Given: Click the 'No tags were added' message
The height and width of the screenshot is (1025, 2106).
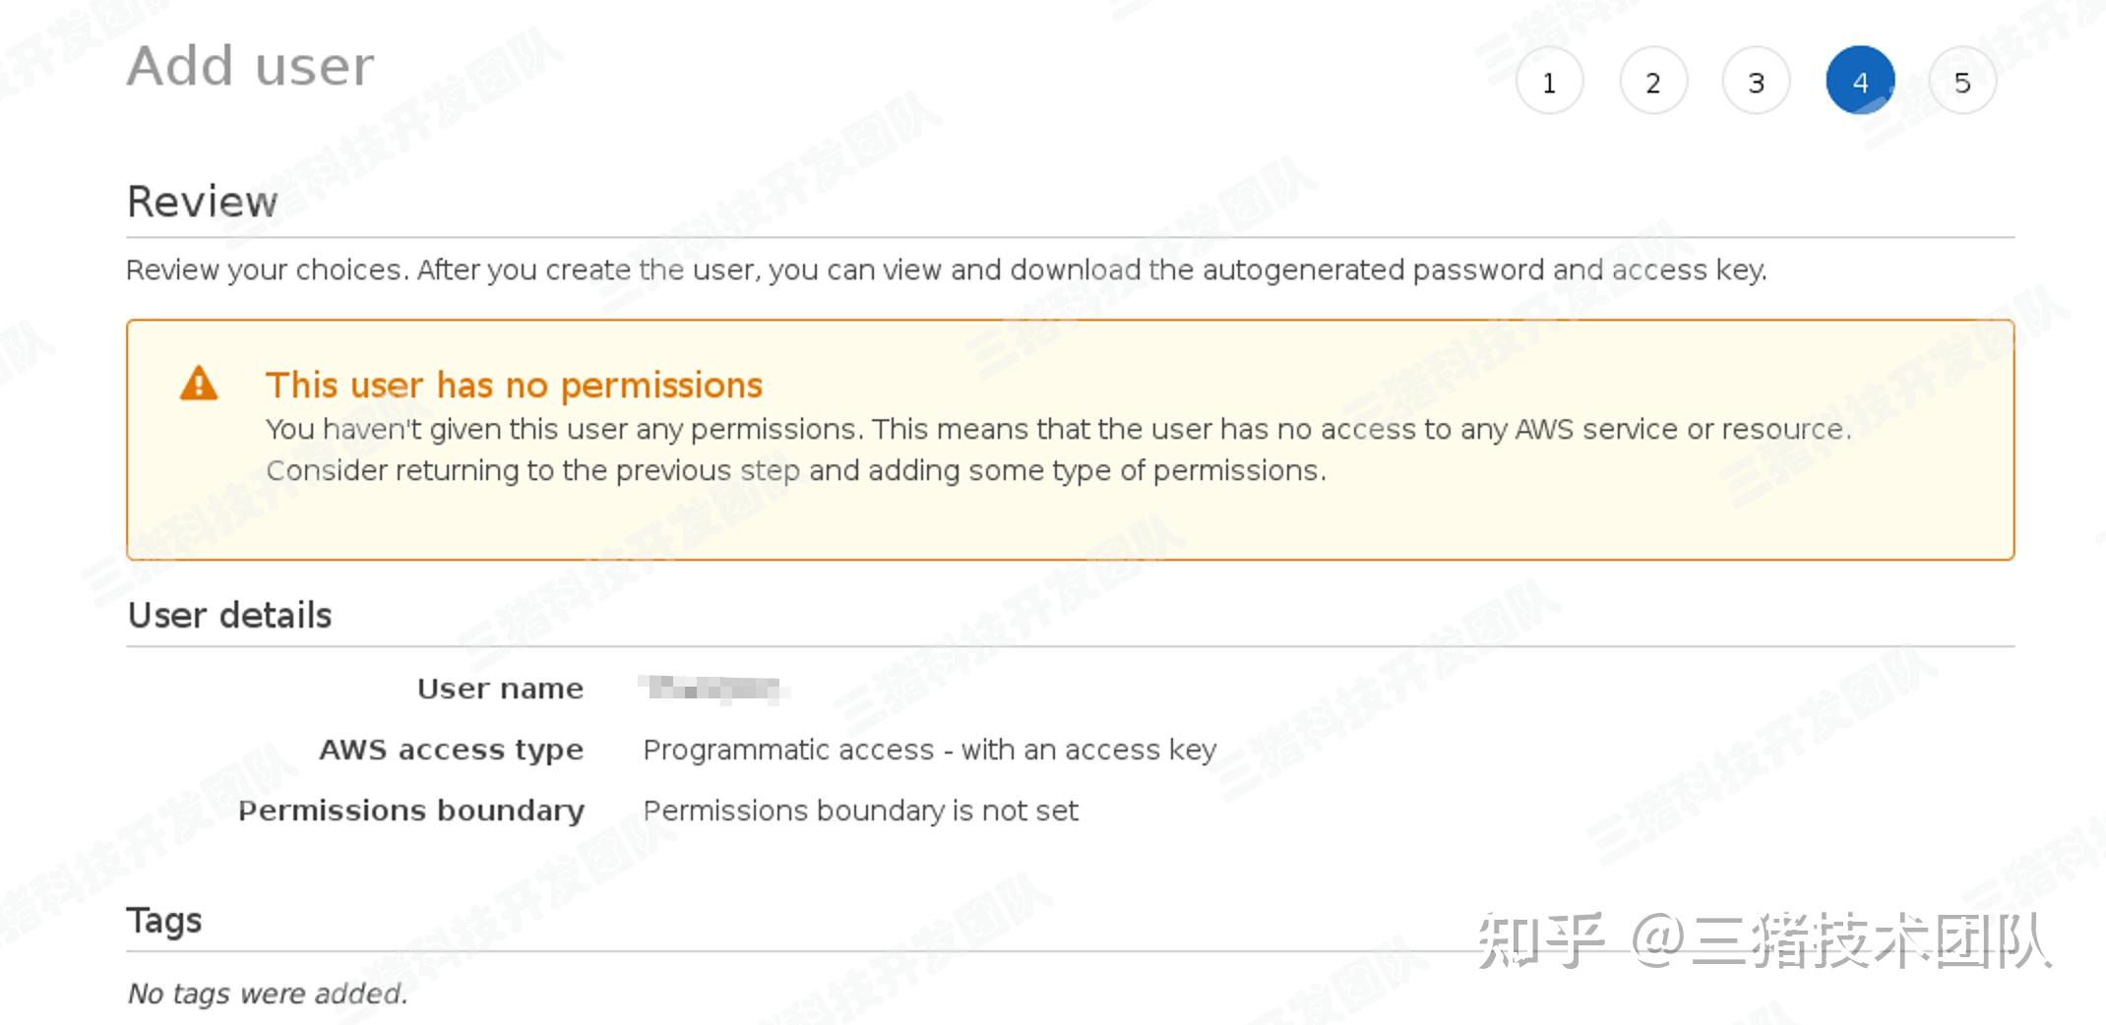Looking at the screenshot, I should [267, 994].
